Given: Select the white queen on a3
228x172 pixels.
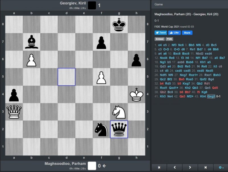Looking at the screenshot, I should [x=14, y=112].
